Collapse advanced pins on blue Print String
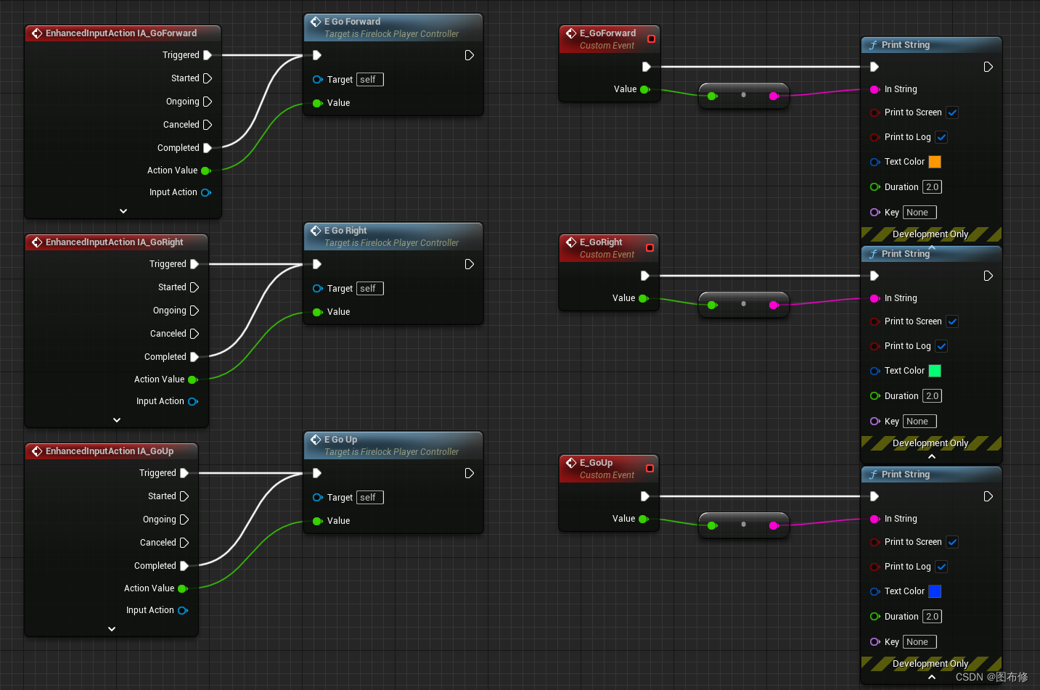The width and height of the screenshot is (1040, 690). pyautogui.click(x=932, y=677)
